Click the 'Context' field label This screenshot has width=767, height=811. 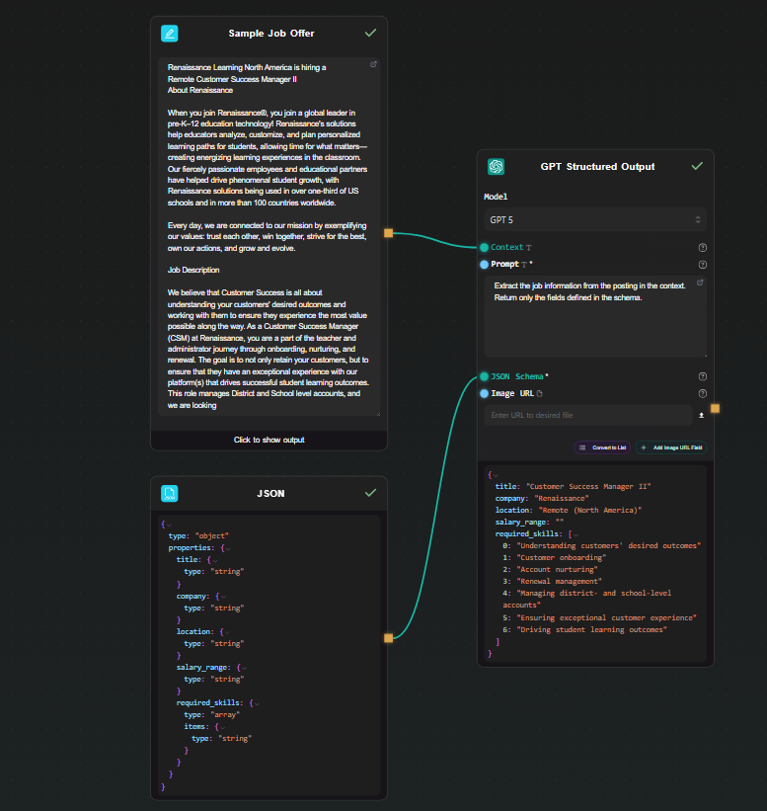pyautogui.click(x=507, y=247)
